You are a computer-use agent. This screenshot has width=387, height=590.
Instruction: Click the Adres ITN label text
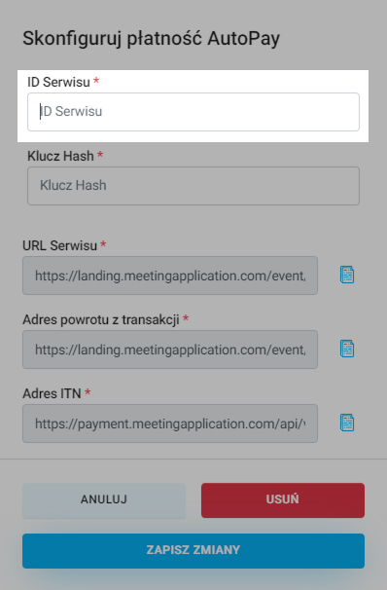pos(52,393)
